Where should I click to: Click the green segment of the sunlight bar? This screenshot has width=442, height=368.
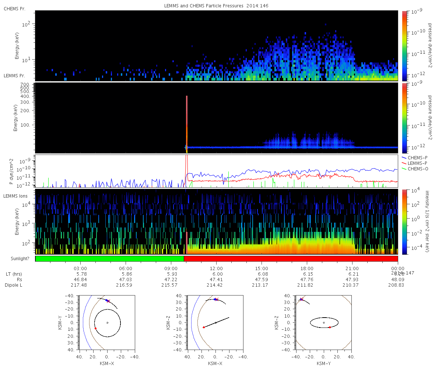110,259
